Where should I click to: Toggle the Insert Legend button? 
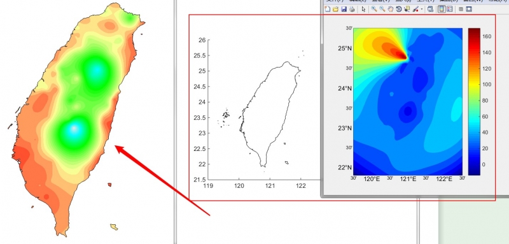(x=450, y=9)
